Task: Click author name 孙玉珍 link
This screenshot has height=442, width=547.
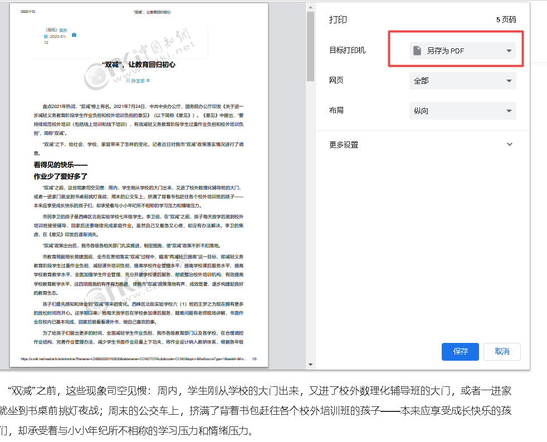Action: 138,80
